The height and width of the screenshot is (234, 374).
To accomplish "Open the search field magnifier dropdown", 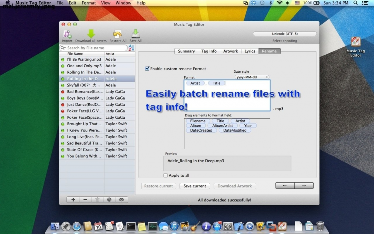I will [x=63, y=48].
